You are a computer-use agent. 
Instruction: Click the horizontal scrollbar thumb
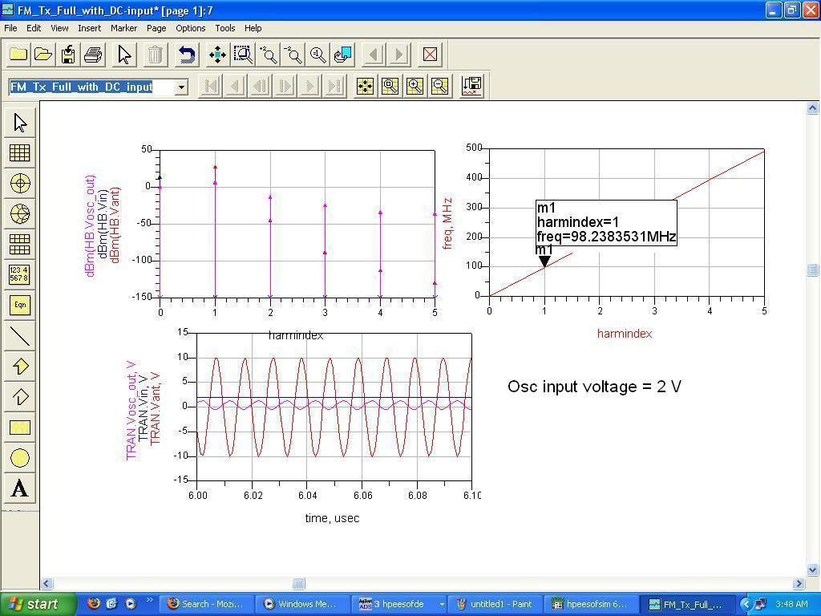coord(298,584)
